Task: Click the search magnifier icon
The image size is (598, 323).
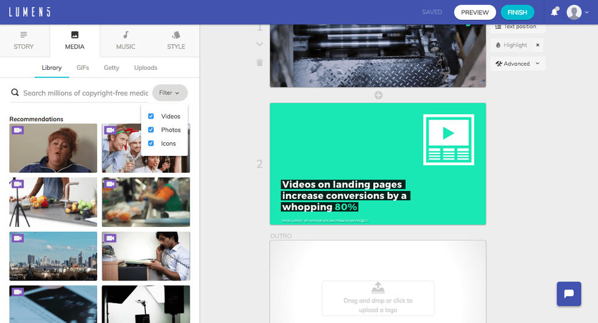Action: point(15,92)
